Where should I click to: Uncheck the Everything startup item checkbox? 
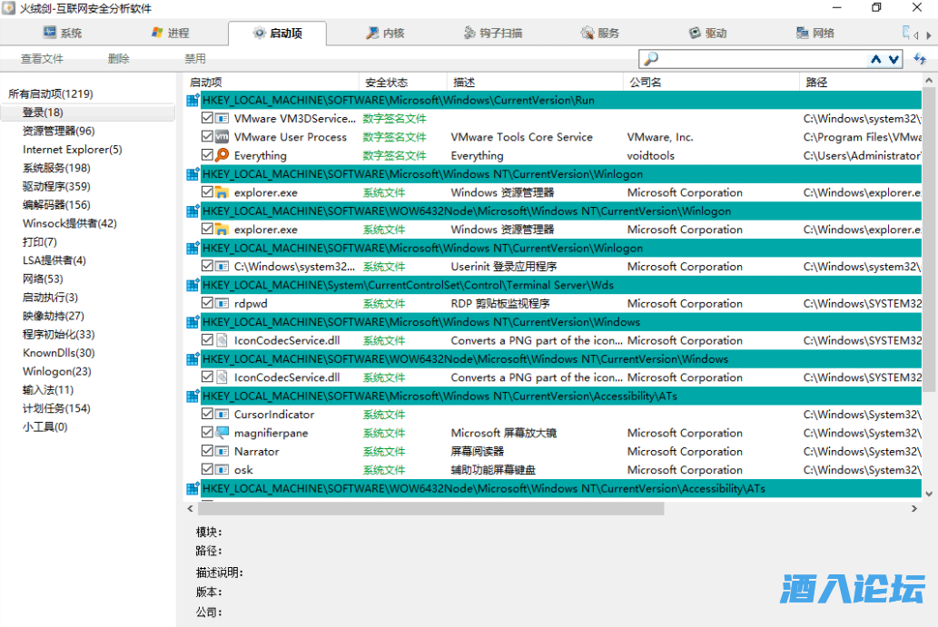(x=208, y=155)
